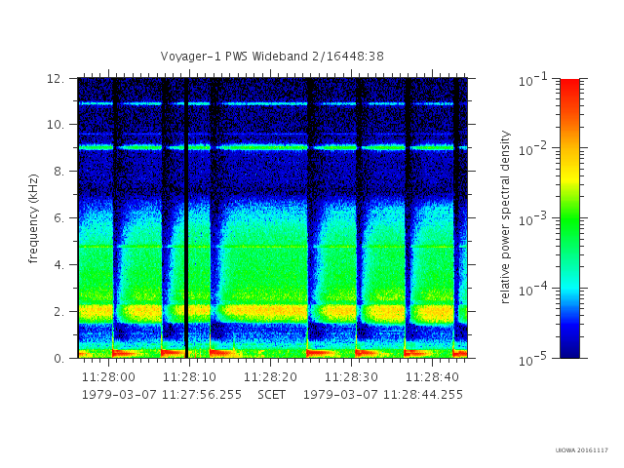Click the 'UIOWA 20161117' credit text
The width and height of the screenshot is (624, 468).
[x=582, y=450]
